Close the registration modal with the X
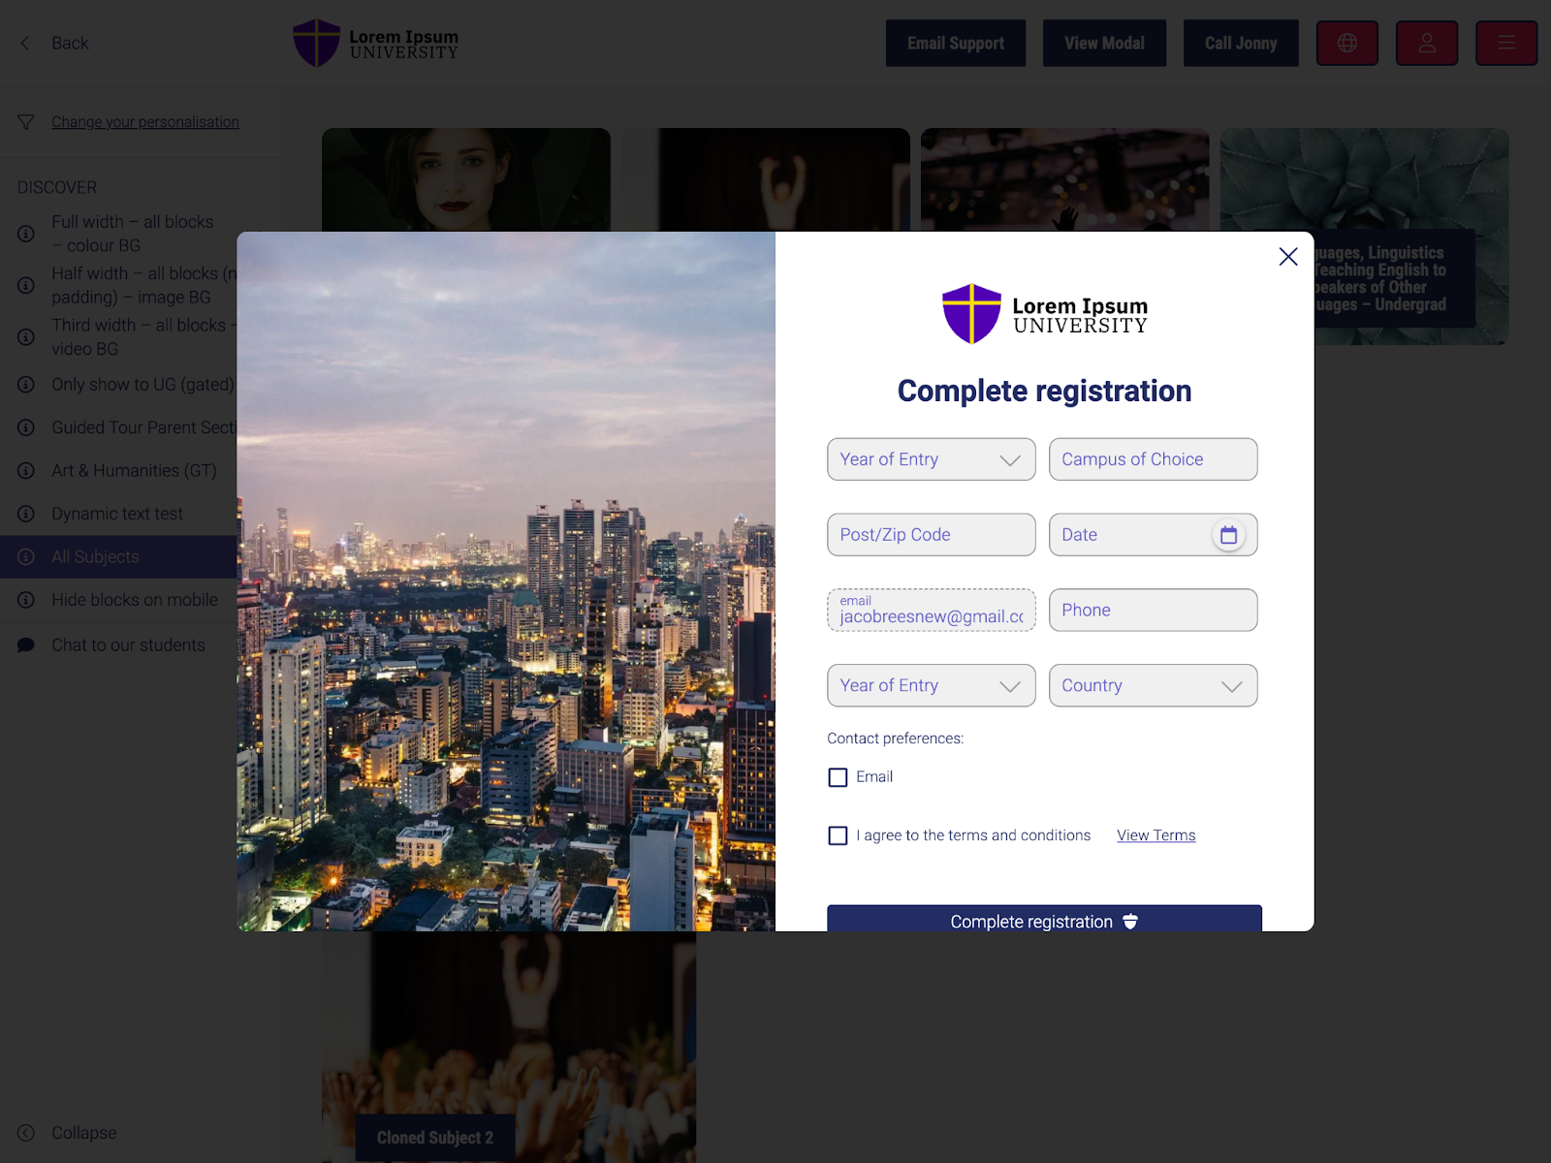 click(x=1288, y=257)
